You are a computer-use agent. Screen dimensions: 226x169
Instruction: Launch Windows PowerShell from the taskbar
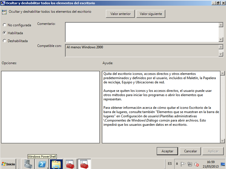[x=42, y=164]
